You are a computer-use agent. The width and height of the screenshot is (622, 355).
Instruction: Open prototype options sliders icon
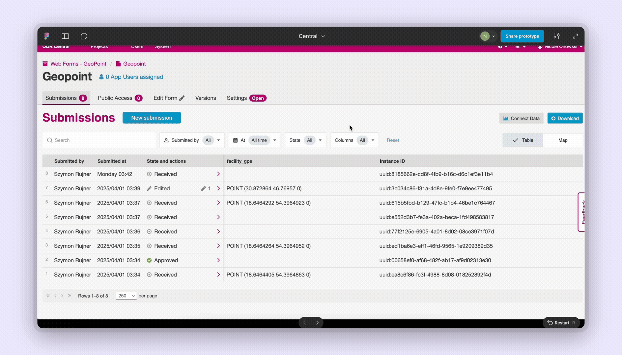[556, 36]
